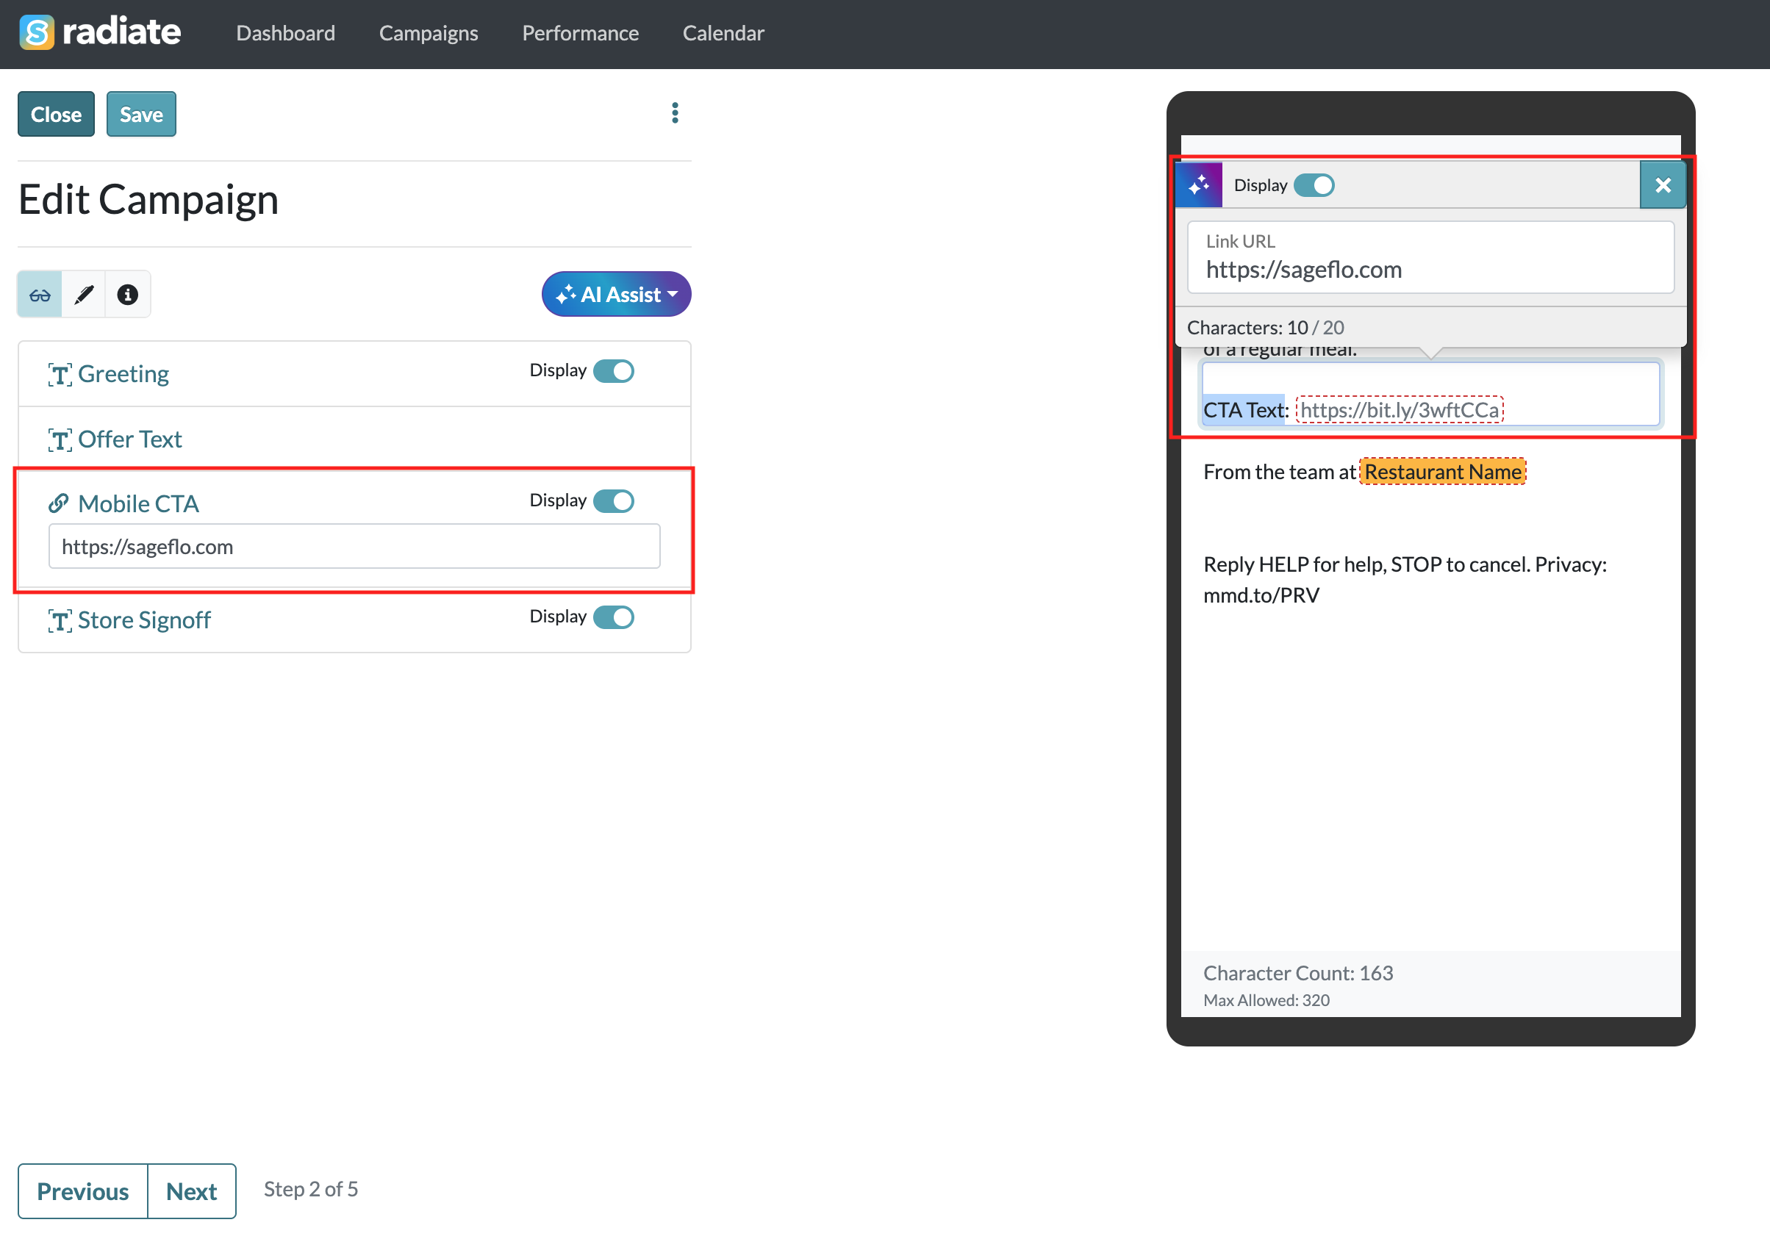The image size is (1770, 1239).
Task: Select the glasses preview mode icon
Action: pos(40,295)
